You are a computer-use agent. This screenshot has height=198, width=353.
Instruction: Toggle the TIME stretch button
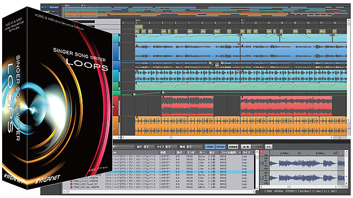coord(210,147)
